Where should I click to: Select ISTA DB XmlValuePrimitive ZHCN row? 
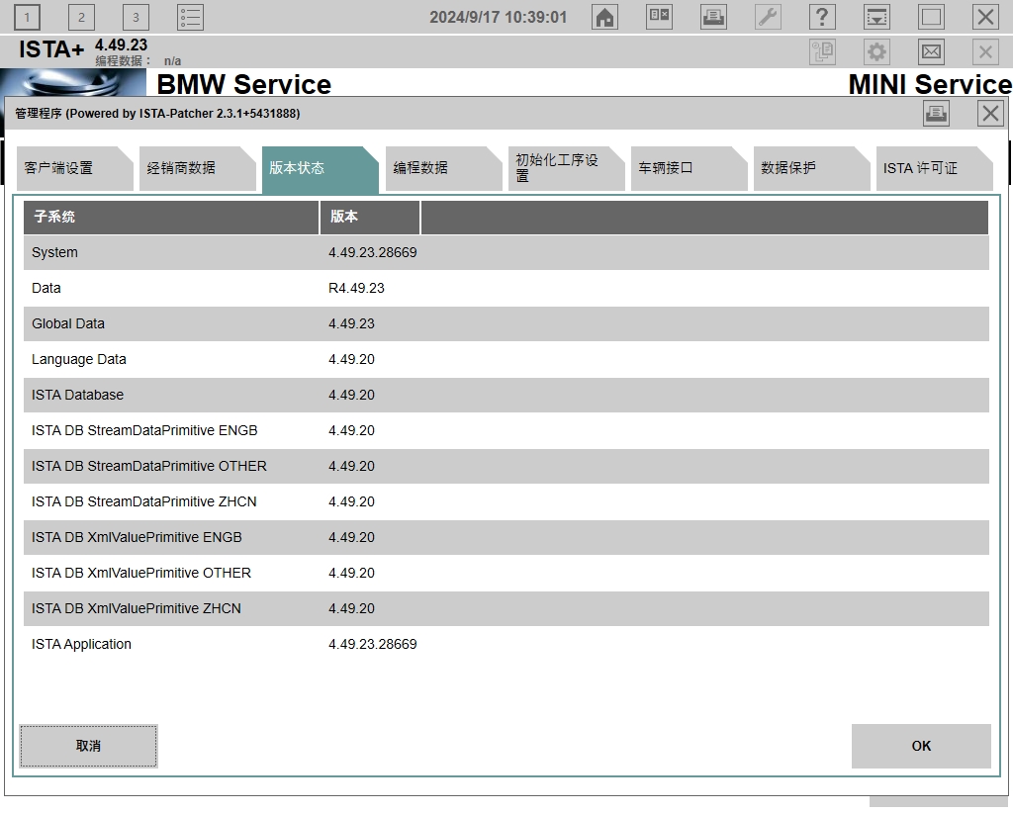pos(506,608)
